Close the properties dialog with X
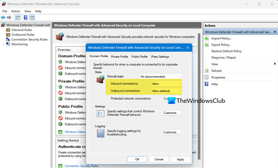The width and height of the screenshot is (278, 168). (x=188, y=48)
